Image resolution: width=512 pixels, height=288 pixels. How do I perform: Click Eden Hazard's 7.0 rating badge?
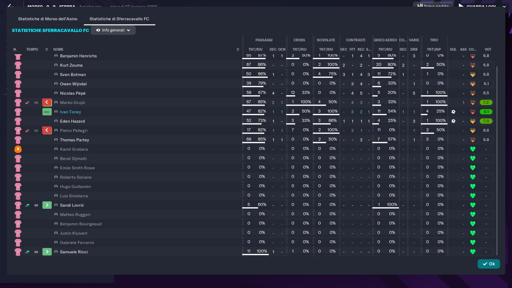[486, 121]
